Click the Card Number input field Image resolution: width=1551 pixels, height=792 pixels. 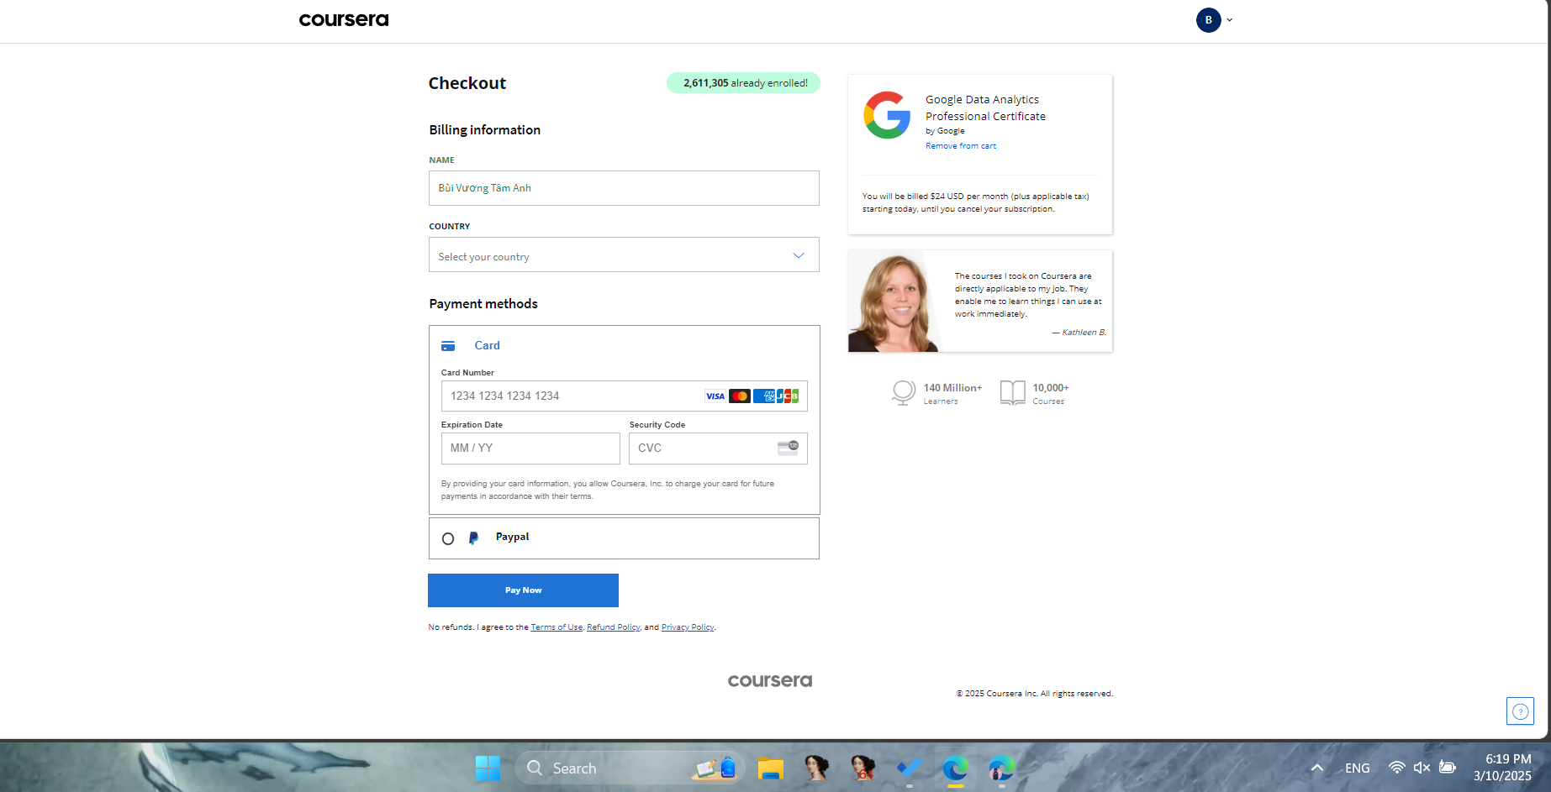(x=572, y=396)
